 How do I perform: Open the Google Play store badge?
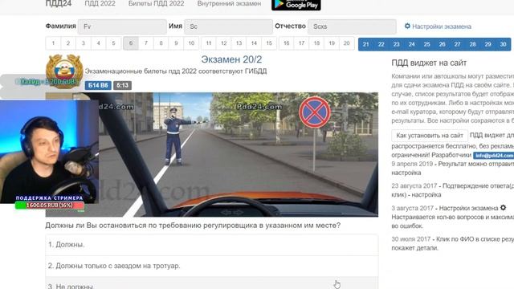296,5
